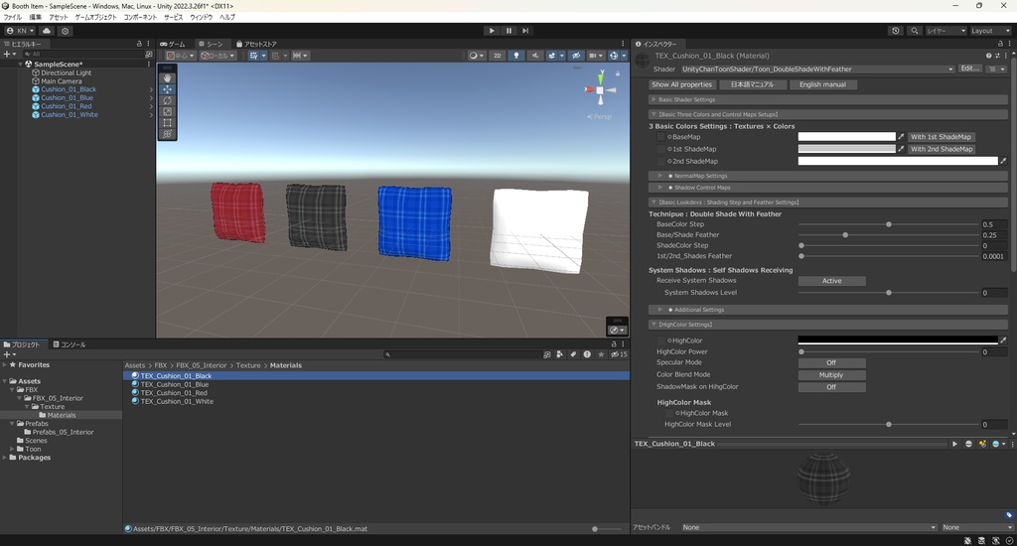Switch to the Console tab

[70, 344]
